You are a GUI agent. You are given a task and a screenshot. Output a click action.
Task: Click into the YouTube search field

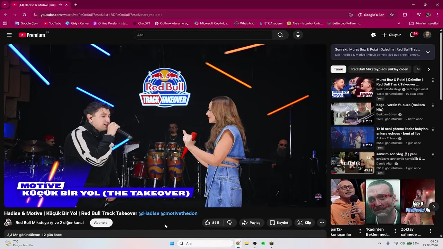point(202,35)
